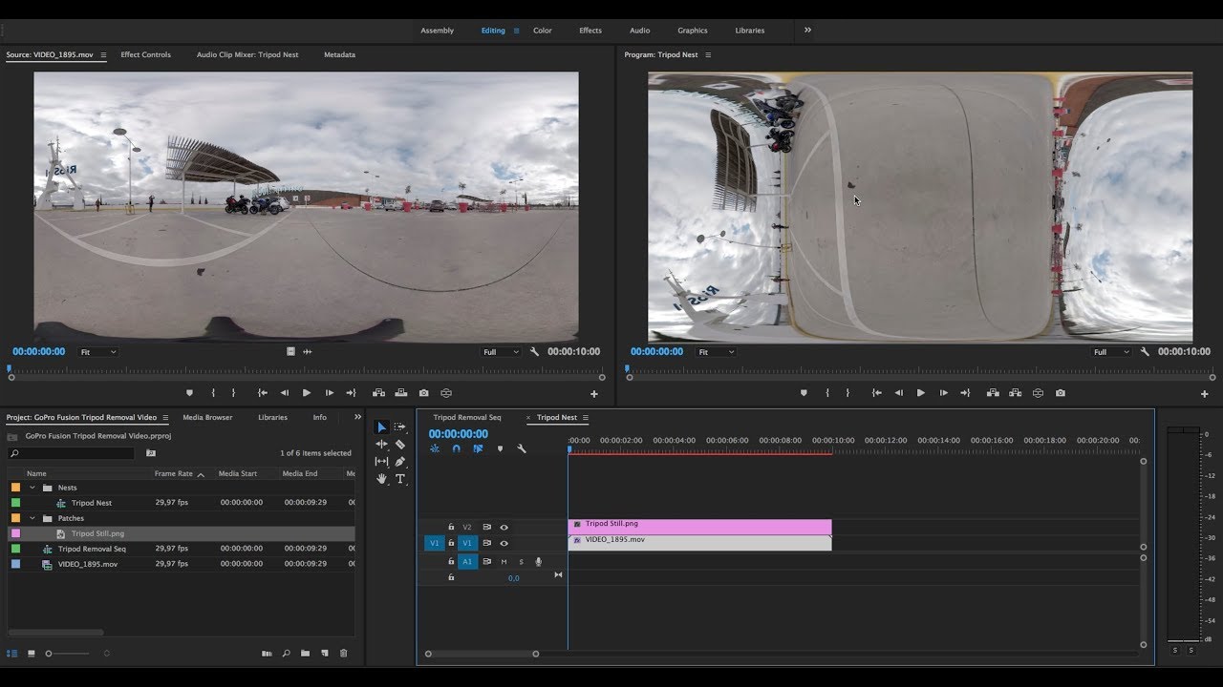Toggle sync lock on V2 track
1223x687 pixels.
[x=486, y=527]
